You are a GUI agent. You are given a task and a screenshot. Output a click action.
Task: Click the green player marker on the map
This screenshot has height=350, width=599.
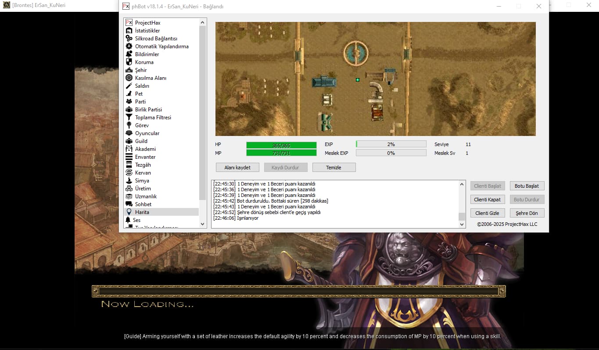point(358,80)
